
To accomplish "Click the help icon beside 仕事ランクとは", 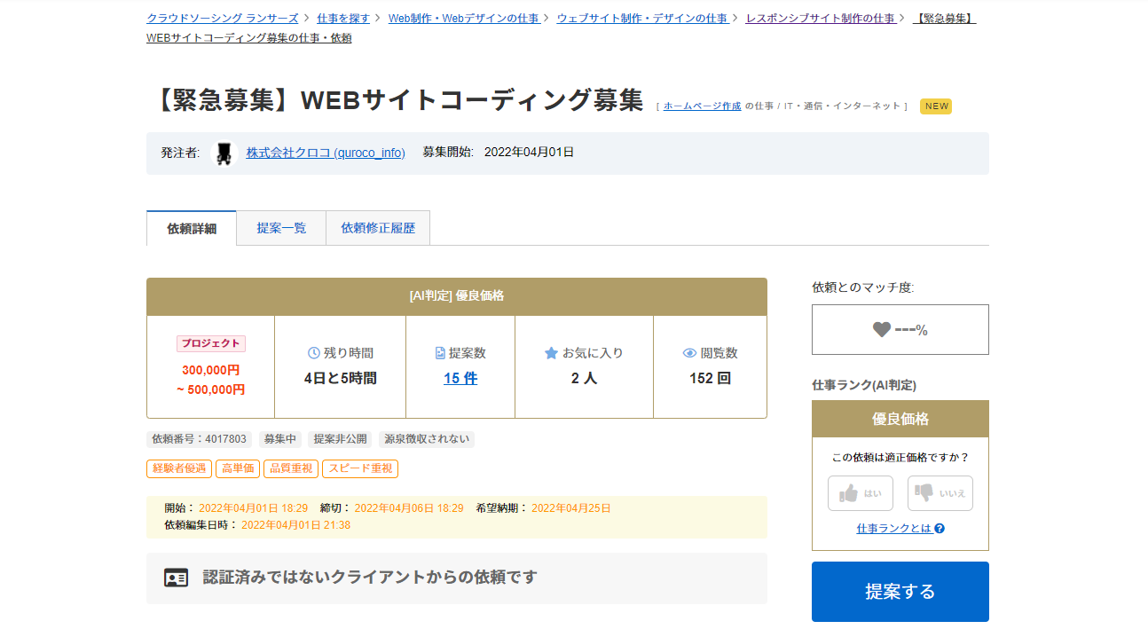I will click(940, 528).
